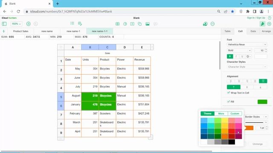273x153 pixels.
Task: Align text left in the cell
Action: coord(231,81)
